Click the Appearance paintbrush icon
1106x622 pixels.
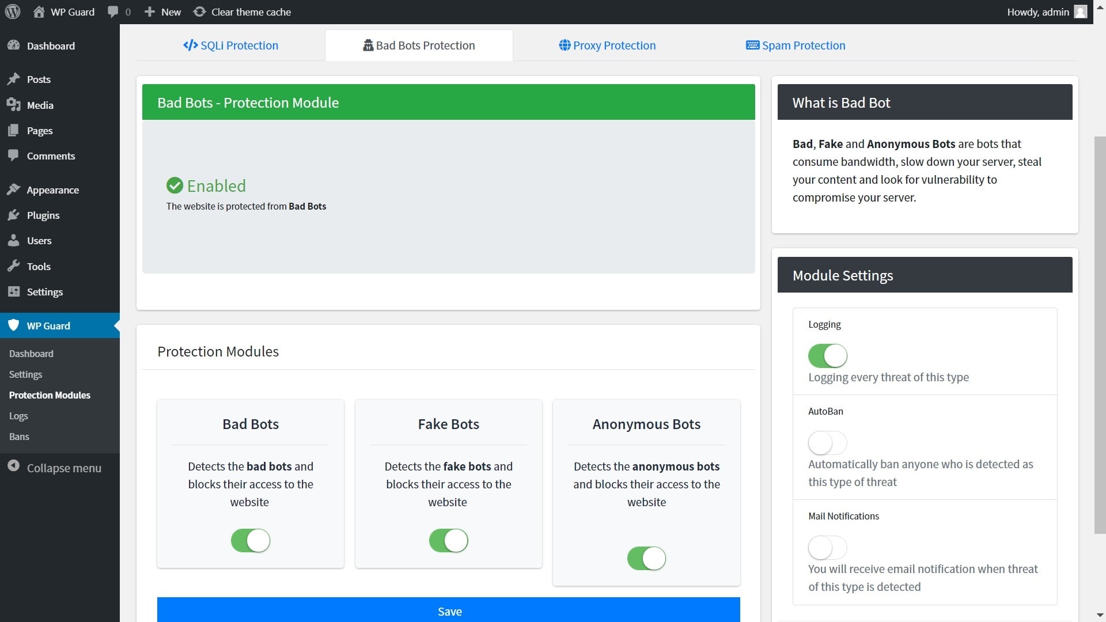pos(14,189)
